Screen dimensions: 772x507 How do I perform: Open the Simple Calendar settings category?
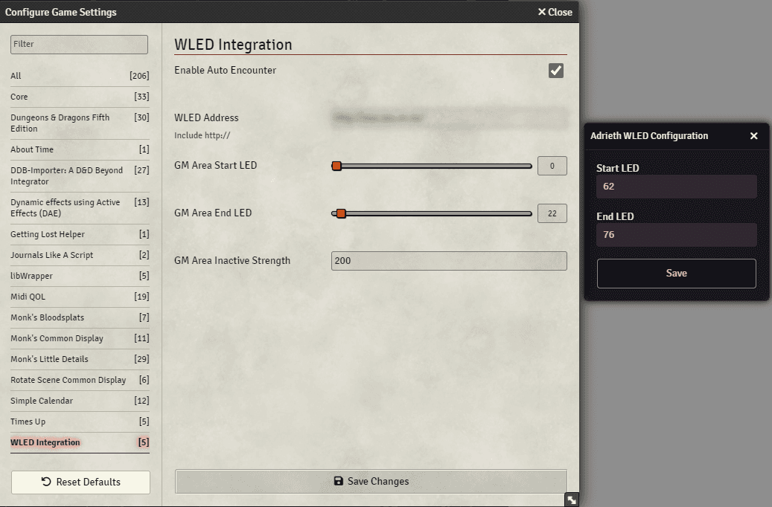[x=41, y=400]
